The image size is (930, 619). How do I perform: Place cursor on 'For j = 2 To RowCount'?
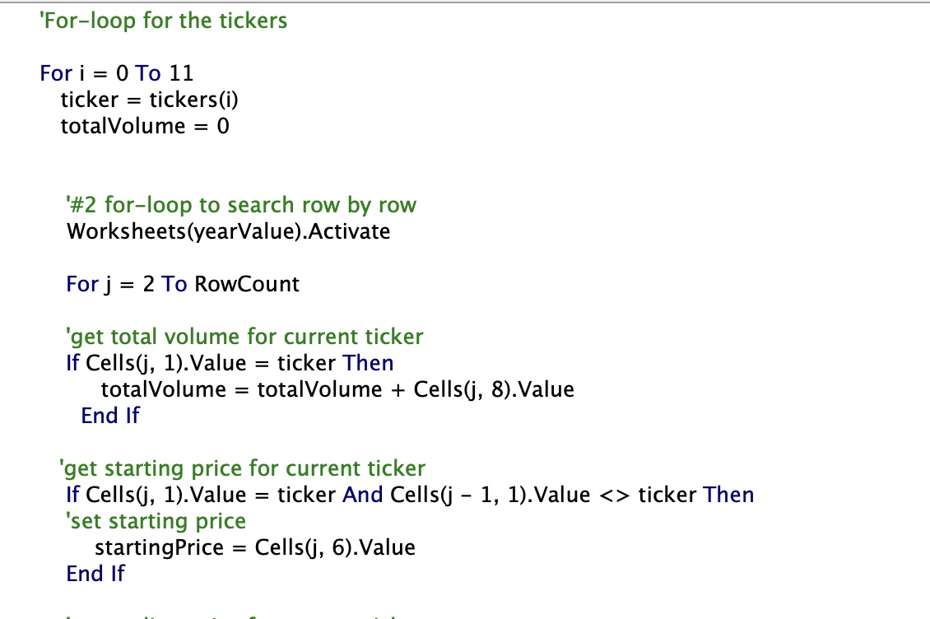(x=183, y=284)
